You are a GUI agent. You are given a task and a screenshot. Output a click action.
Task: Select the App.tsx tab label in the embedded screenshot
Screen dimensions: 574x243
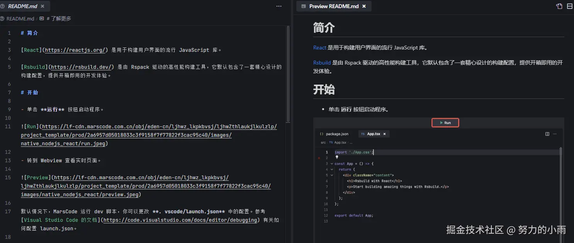point(374,134)
